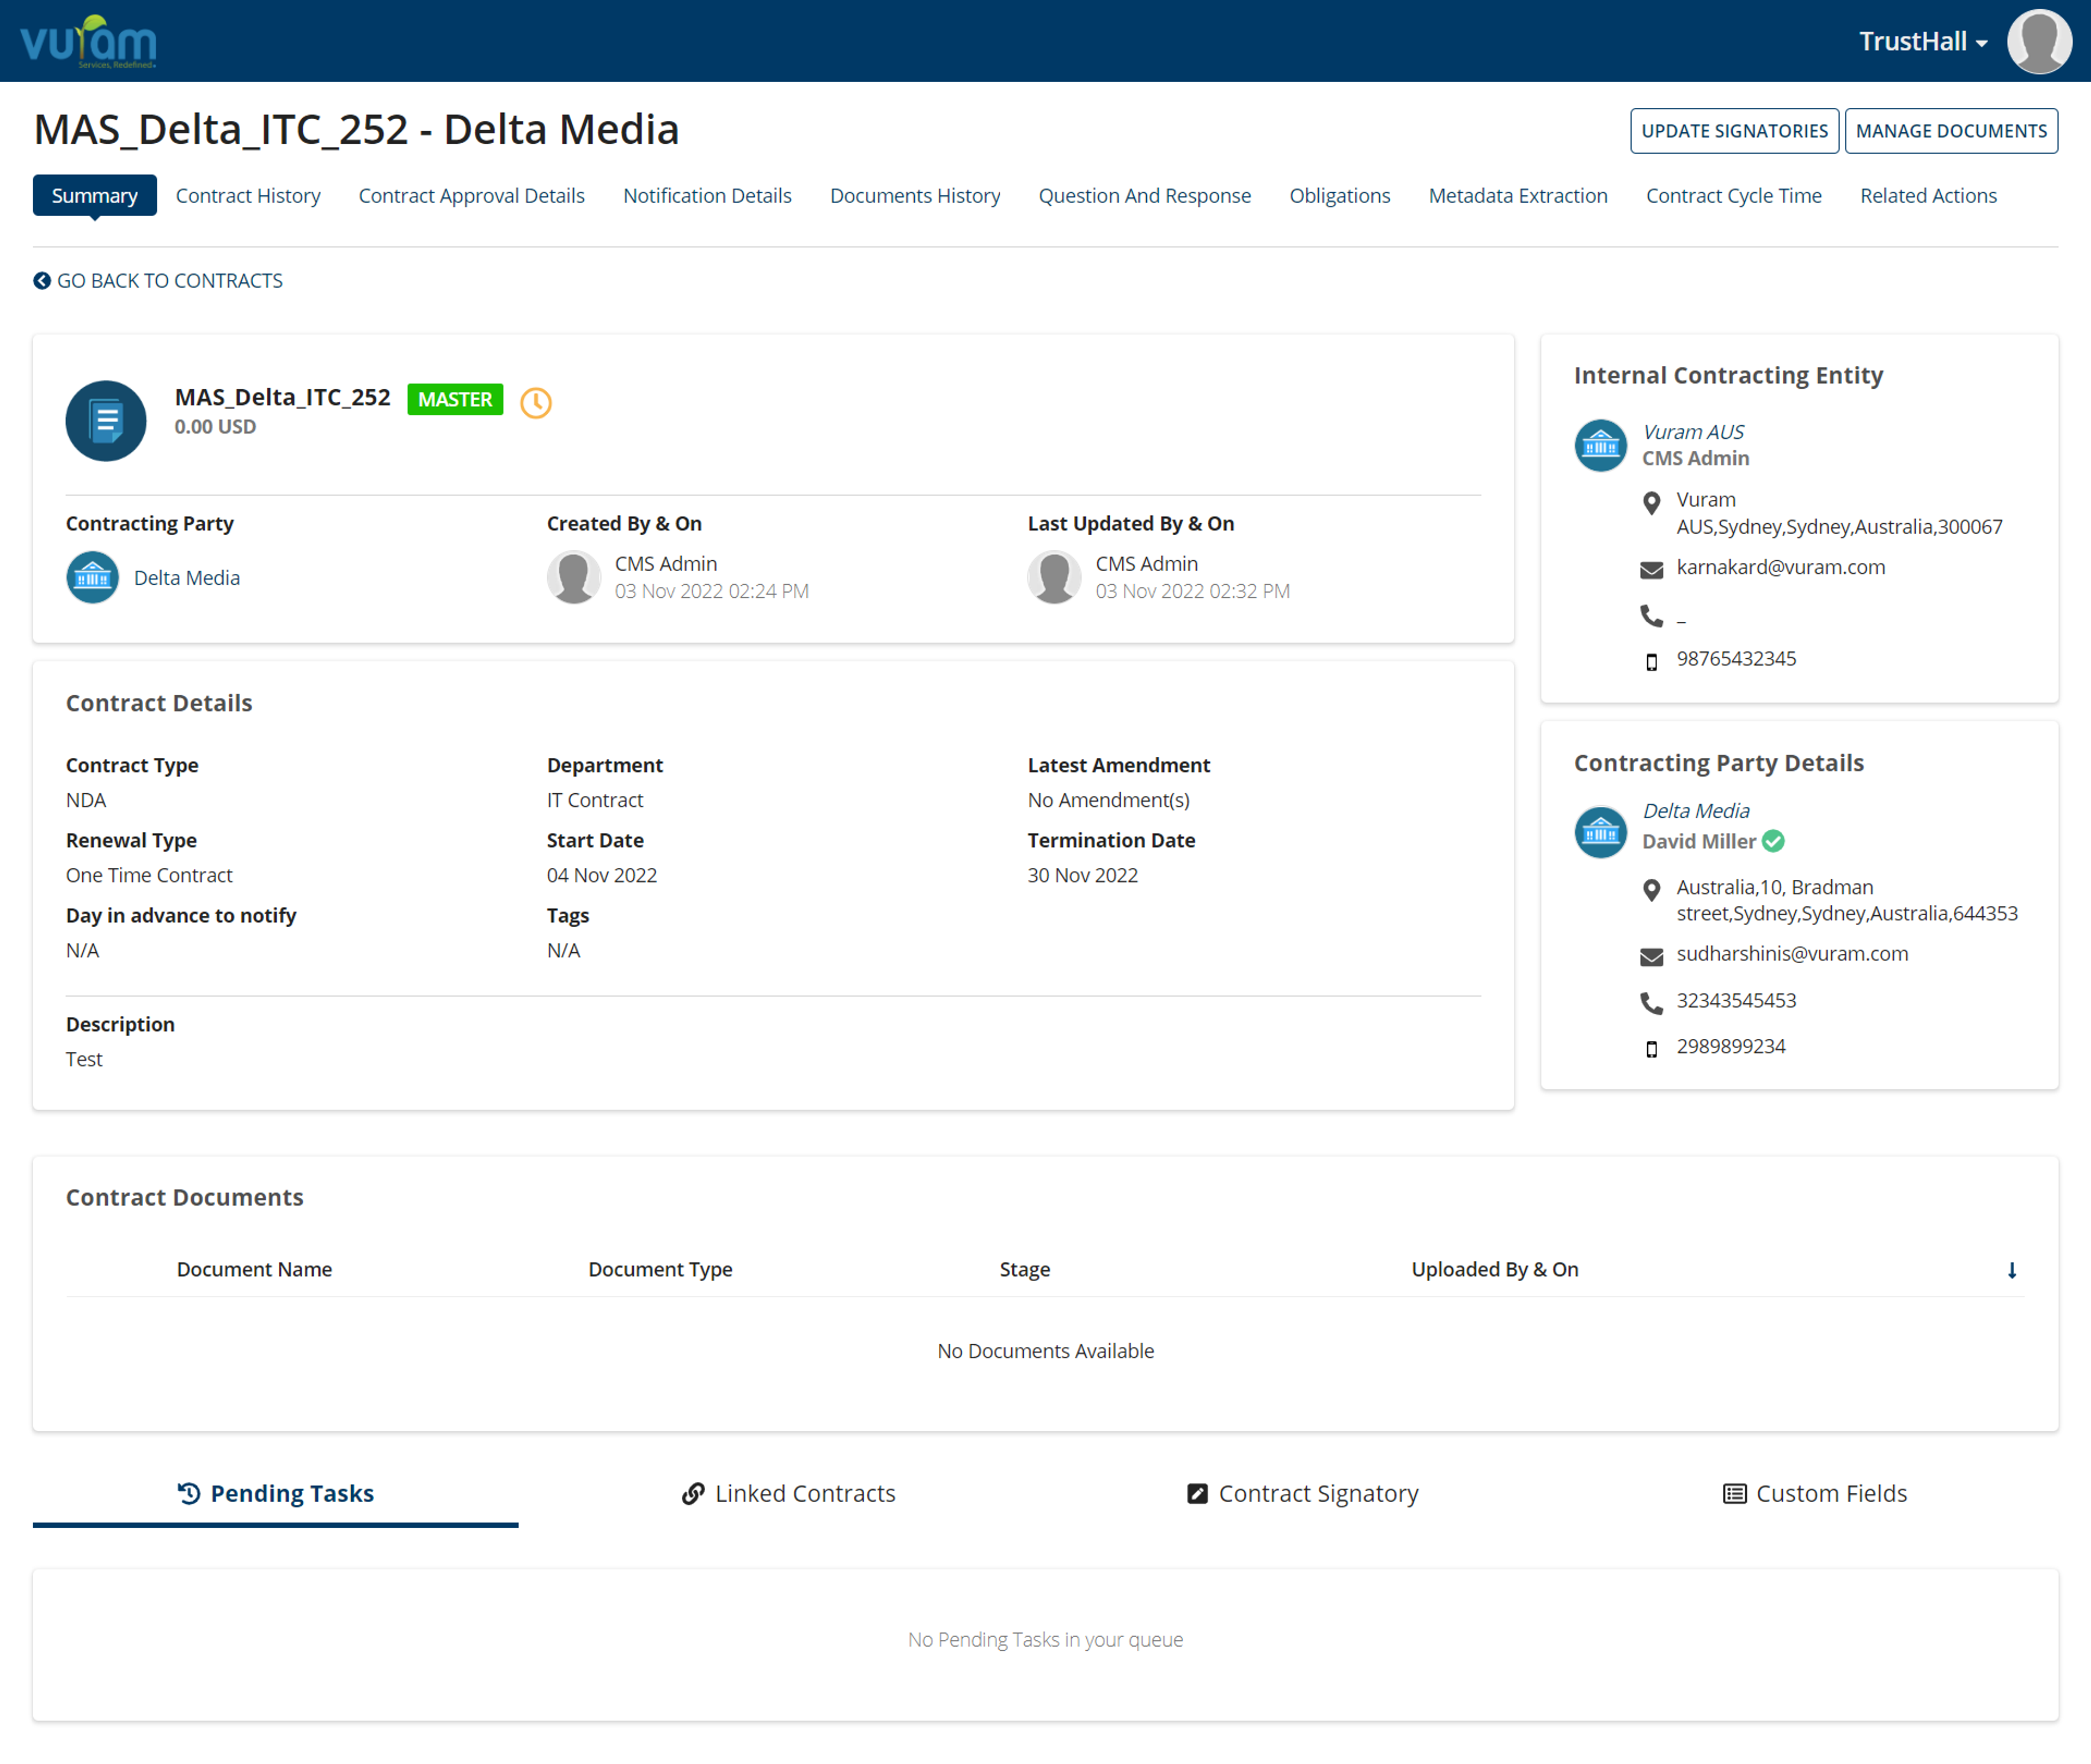Click the Vuram logo
2091x1764 pixels.
[x=88, y=41]
